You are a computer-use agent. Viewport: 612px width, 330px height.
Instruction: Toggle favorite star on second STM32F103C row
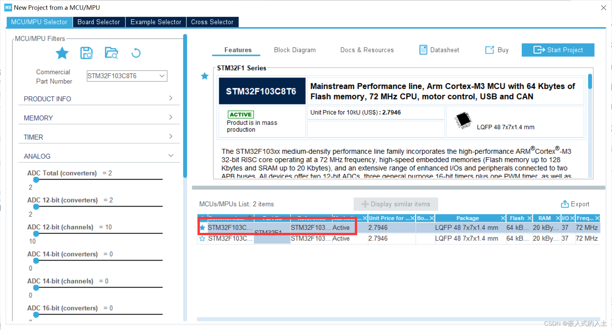click(202, 238)
